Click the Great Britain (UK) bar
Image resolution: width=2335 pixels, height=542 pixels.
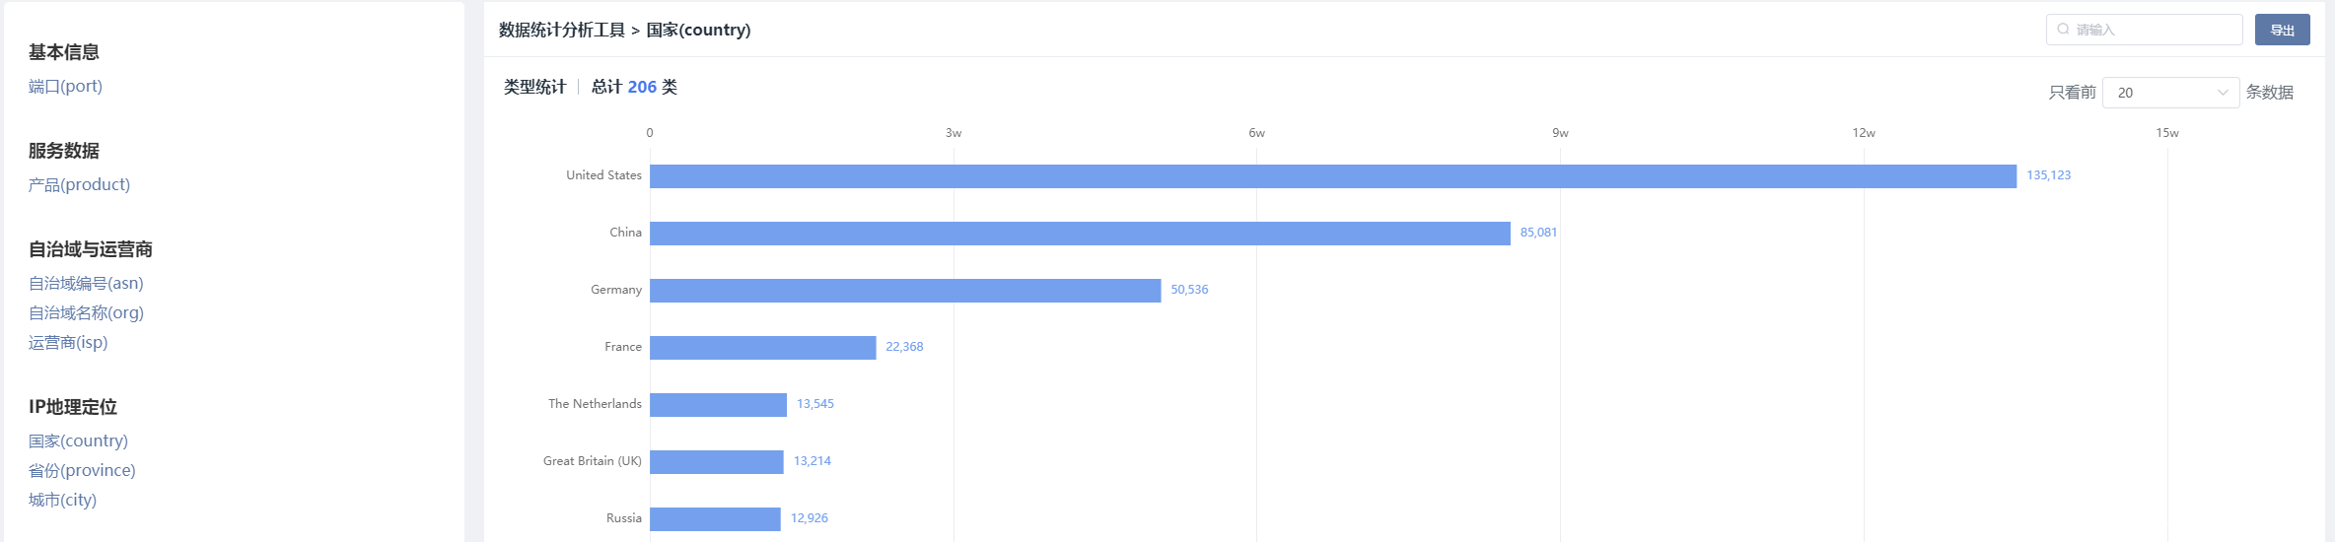[x=716, y=462]
